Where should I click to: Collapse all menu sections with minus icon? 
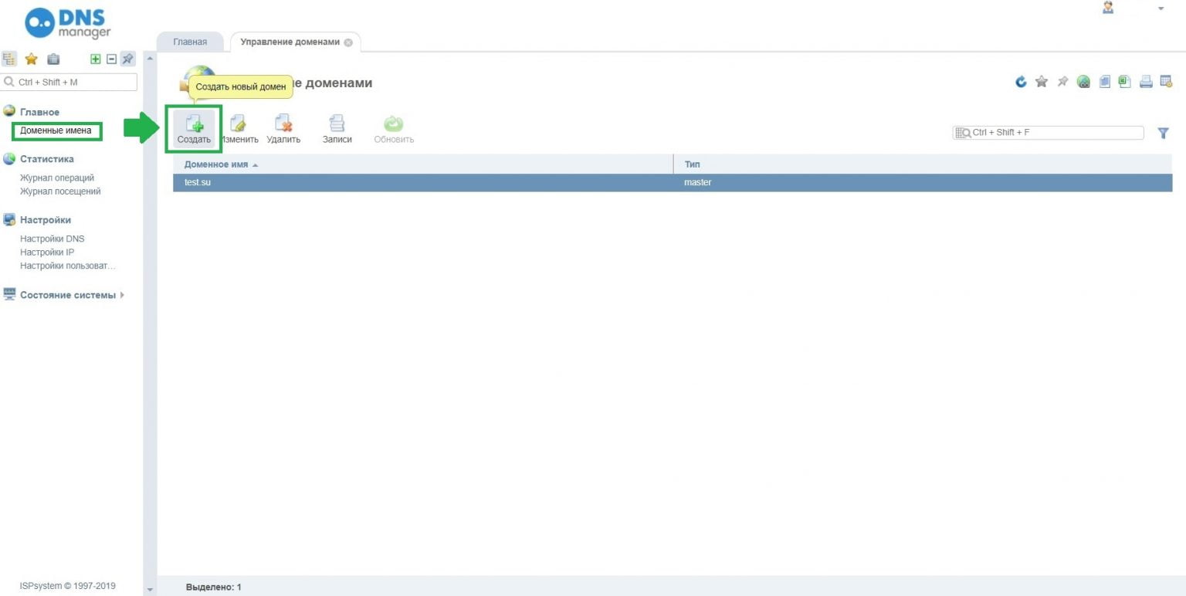point(111,59)
